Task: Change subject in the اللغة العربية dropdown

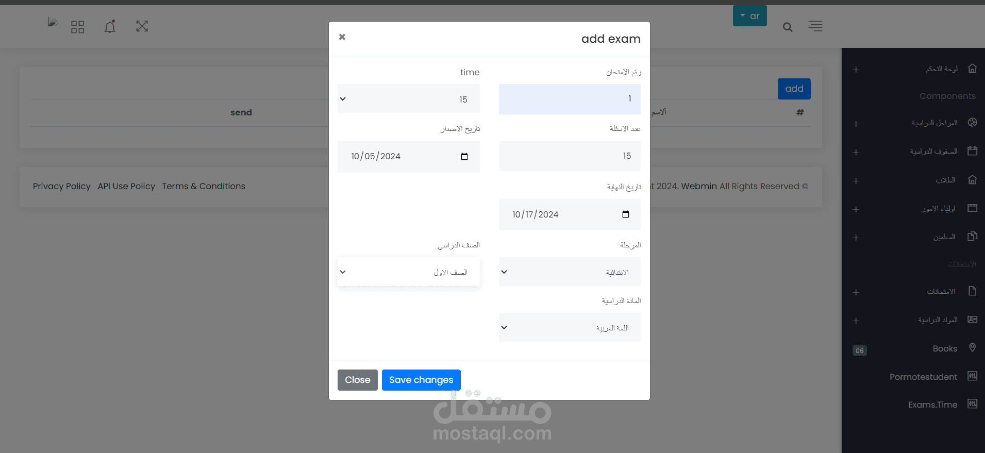Action: pos(569,327)
